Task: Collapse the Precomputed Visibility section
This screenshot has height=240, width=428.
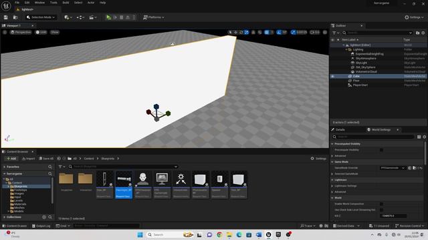Action: [x=332, y=144]
